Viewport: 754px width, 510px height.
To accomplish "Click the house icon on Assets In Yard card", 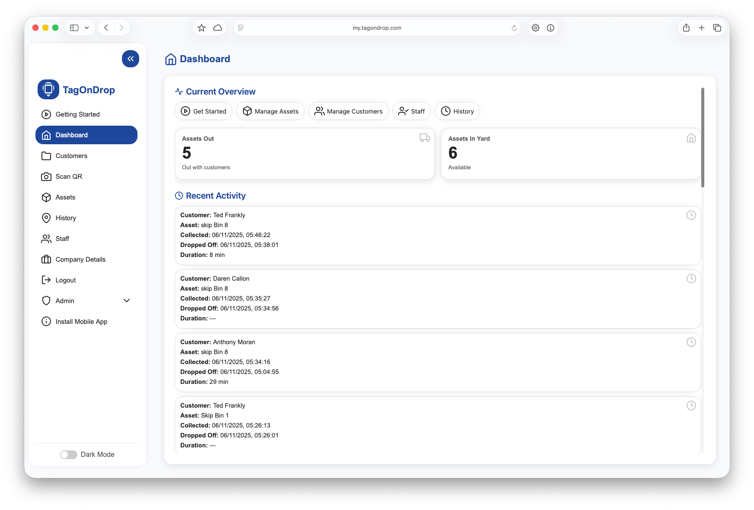I will (691, 138).
